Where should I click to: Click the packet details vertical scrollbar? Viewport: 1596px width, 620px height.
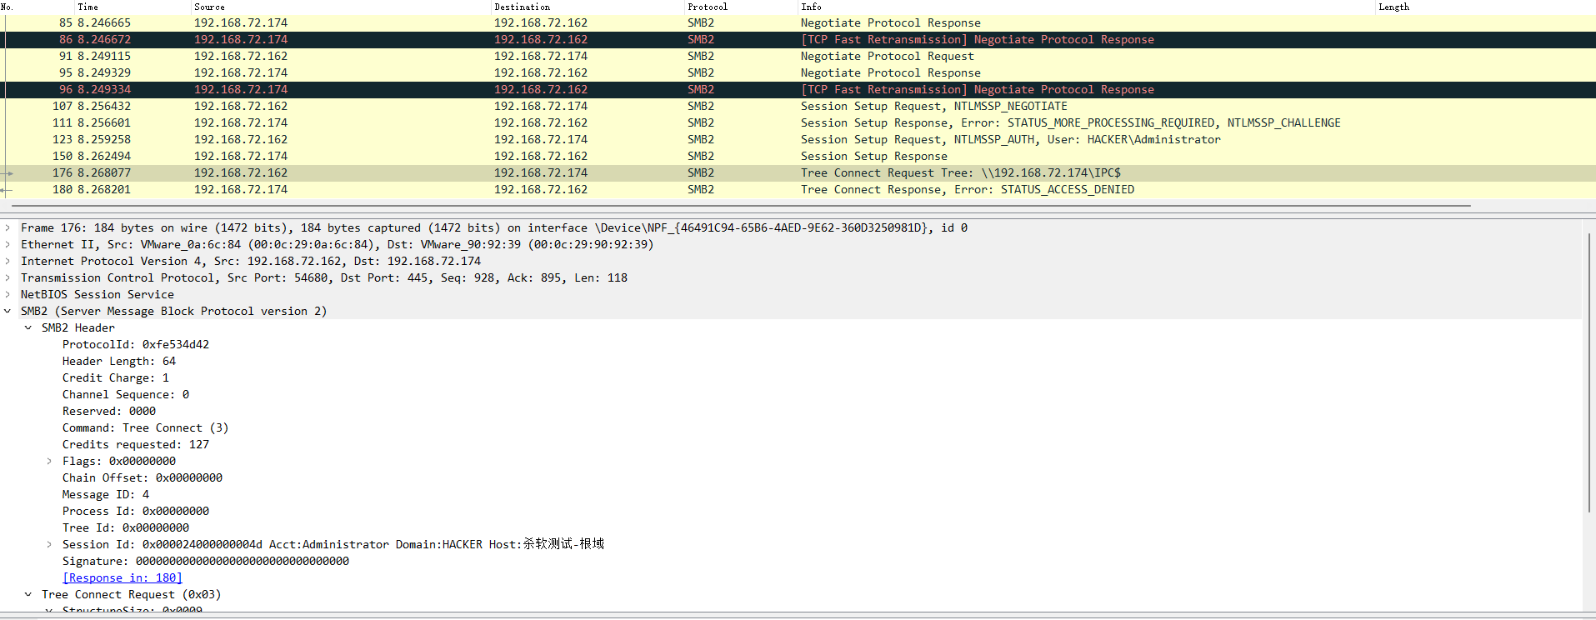(x=1588, y=372)
